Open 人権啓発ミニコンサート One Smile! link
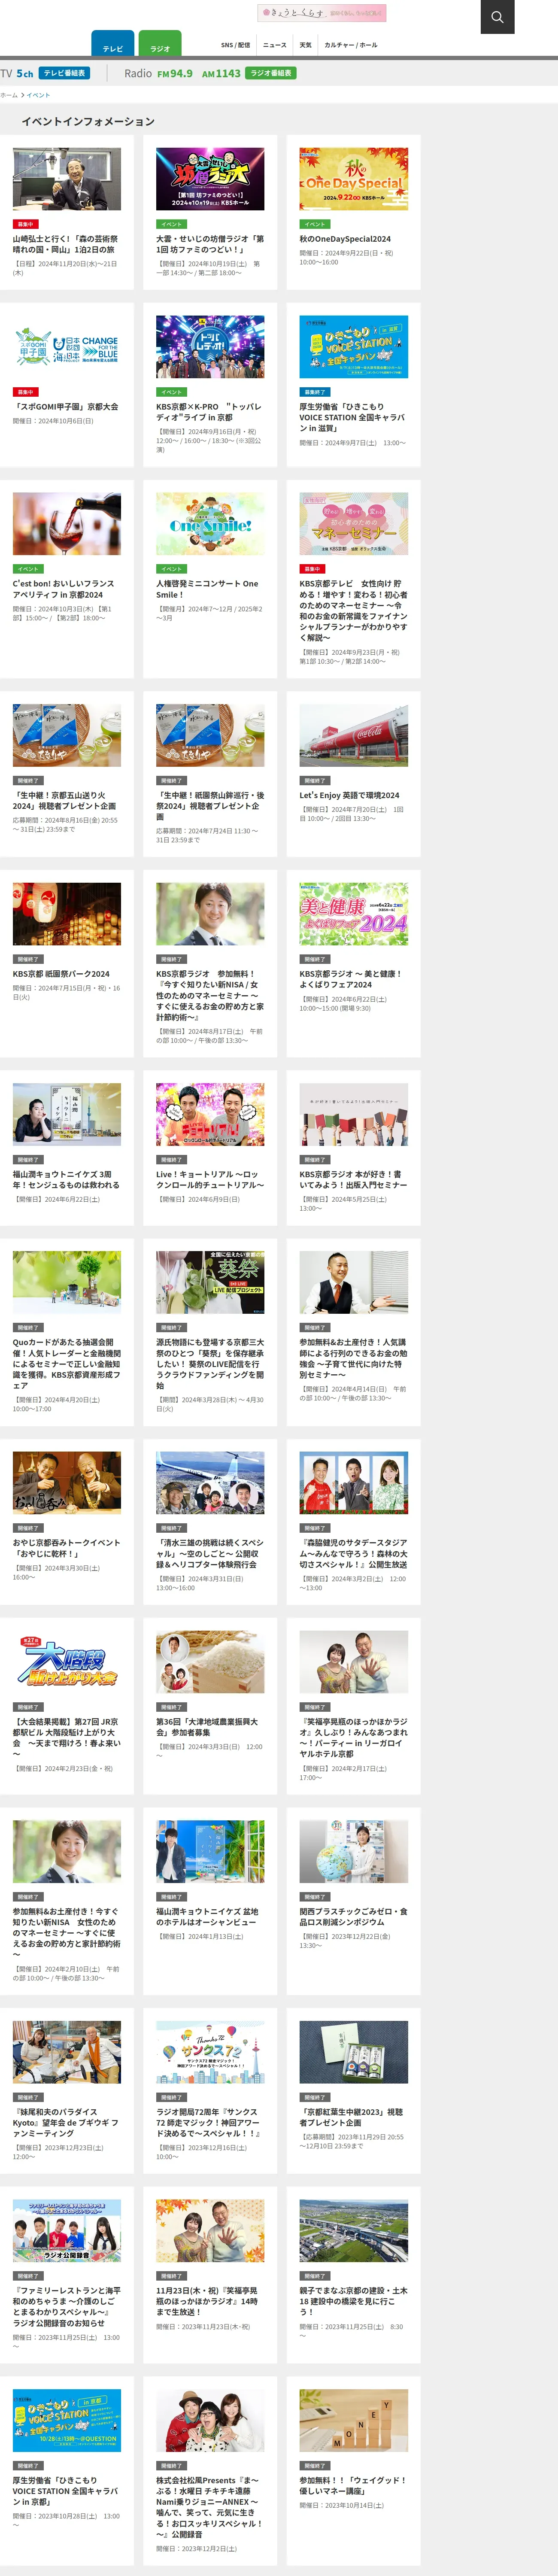 coord(207,589)
